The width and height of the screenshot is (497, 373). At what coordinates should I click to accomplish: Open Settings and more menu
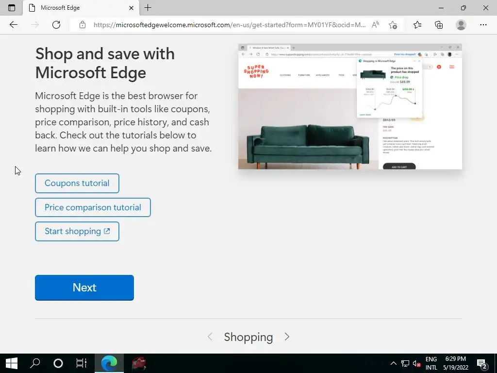(x=483, y=25)
